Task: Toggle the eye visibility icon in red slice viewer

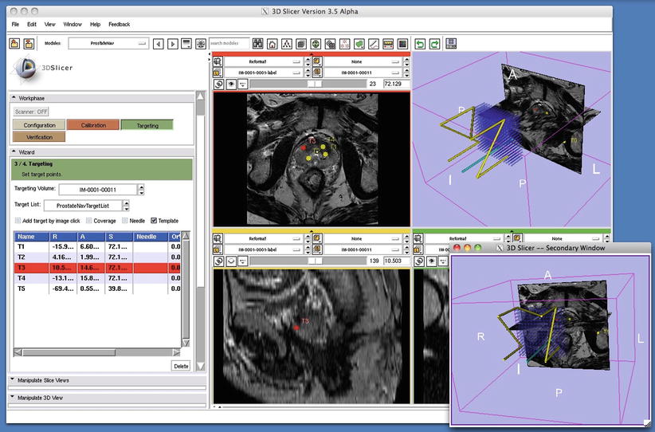Action: [233, 83]
